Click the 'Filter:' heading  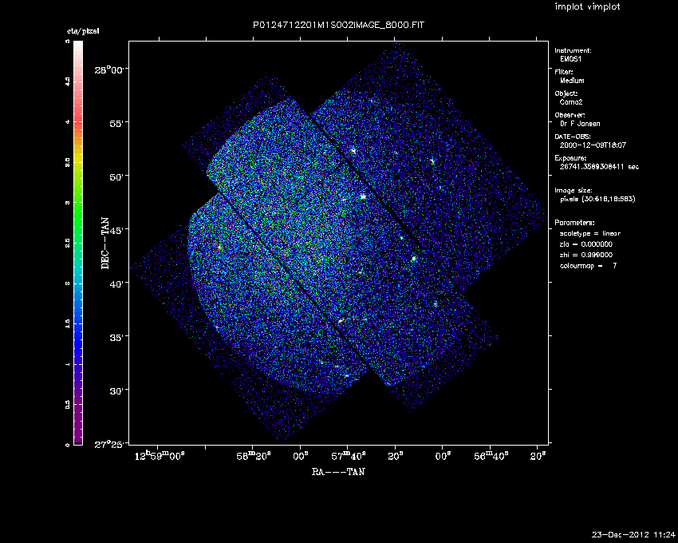click(564, 72)
